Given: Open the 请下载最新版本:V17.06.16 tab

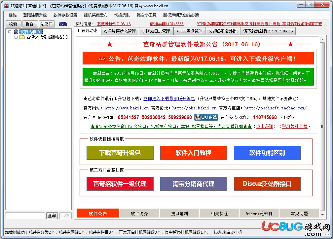Looking at the screenshot, I should [x=268, y=31].
